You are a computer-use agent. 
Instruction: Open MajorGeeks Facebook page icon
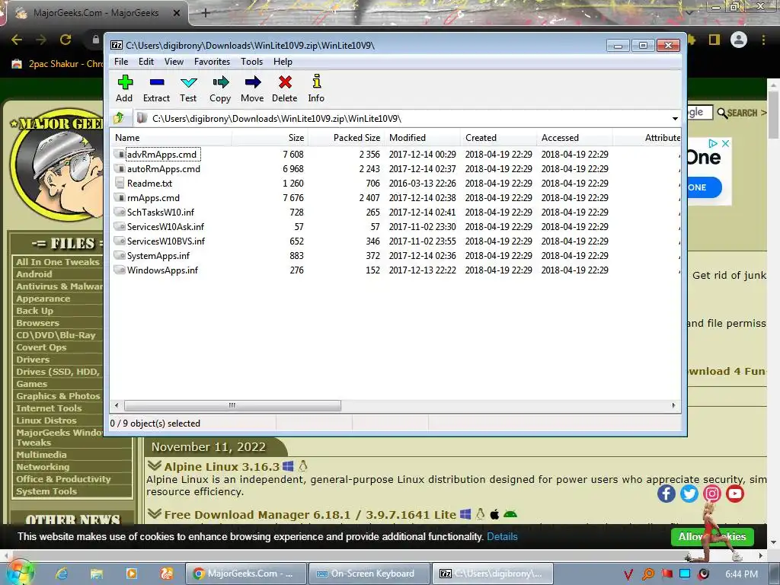tap(666, 494)
